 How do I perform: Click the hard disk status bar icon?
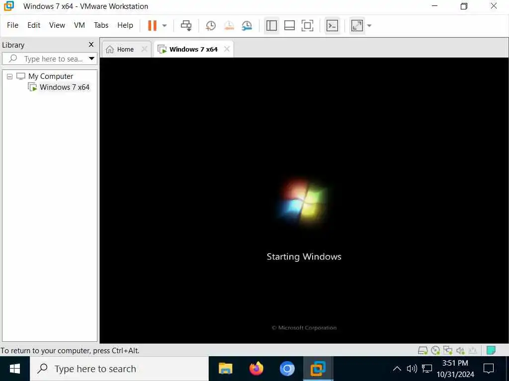tap(423, 350)
